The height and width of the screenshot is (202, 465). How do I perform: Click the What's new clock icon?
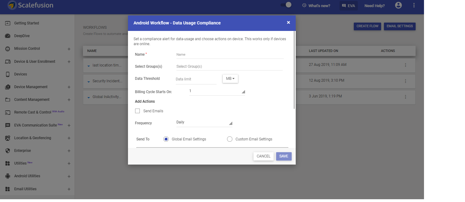(304, 6)
